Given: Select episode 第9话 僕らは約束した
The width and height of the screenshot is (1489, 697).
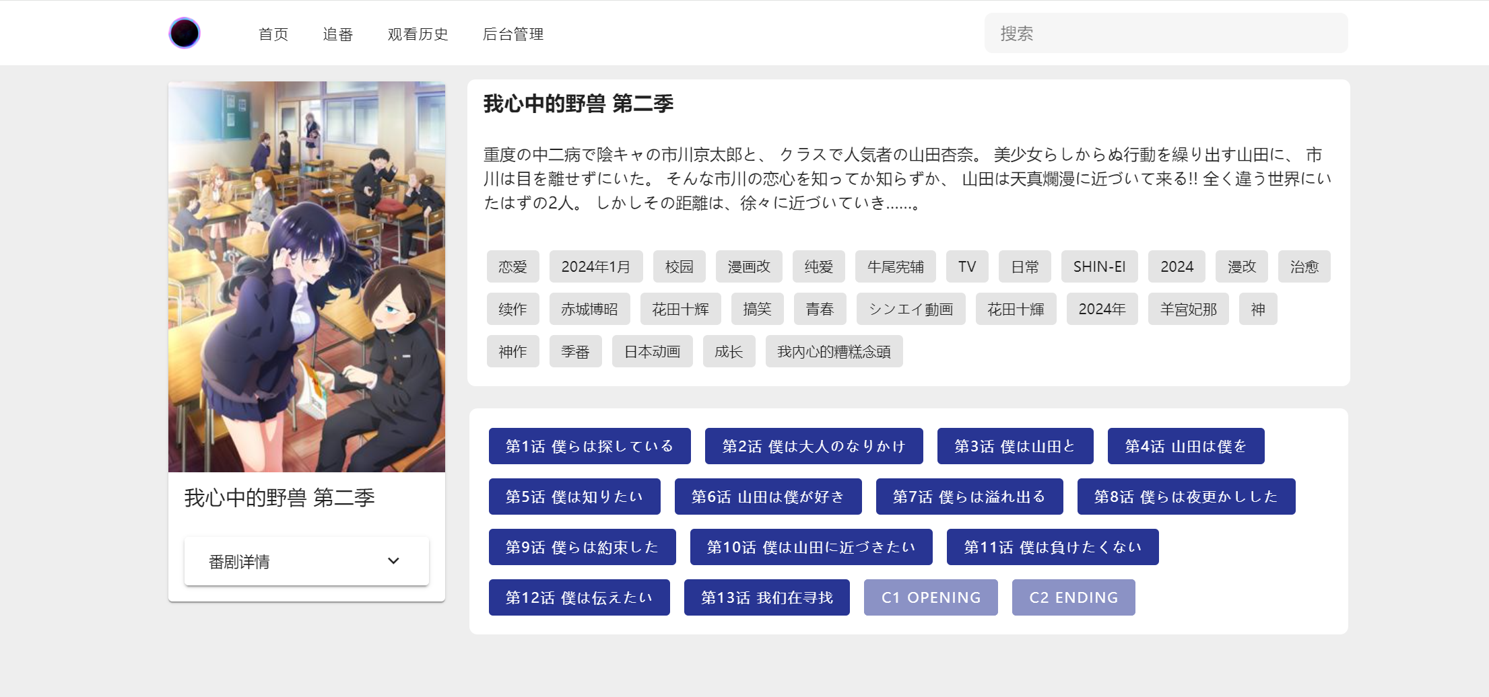Looking at the screenshot, I should 583,547.
